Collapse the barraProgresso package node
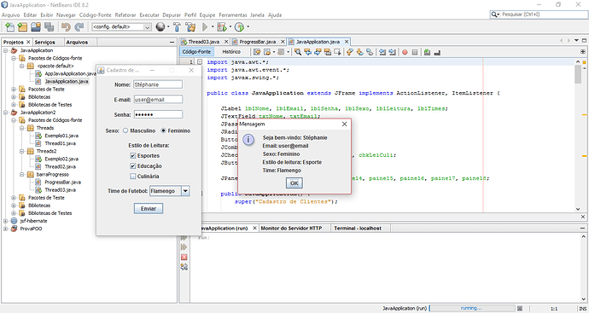This screenshot has height=313, width=589. (x=22, y=175)
